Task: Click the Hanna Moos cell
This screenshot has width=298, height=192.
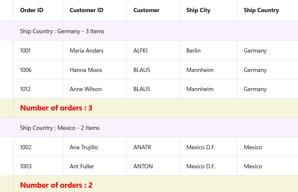Action: [x=86, y=70]
